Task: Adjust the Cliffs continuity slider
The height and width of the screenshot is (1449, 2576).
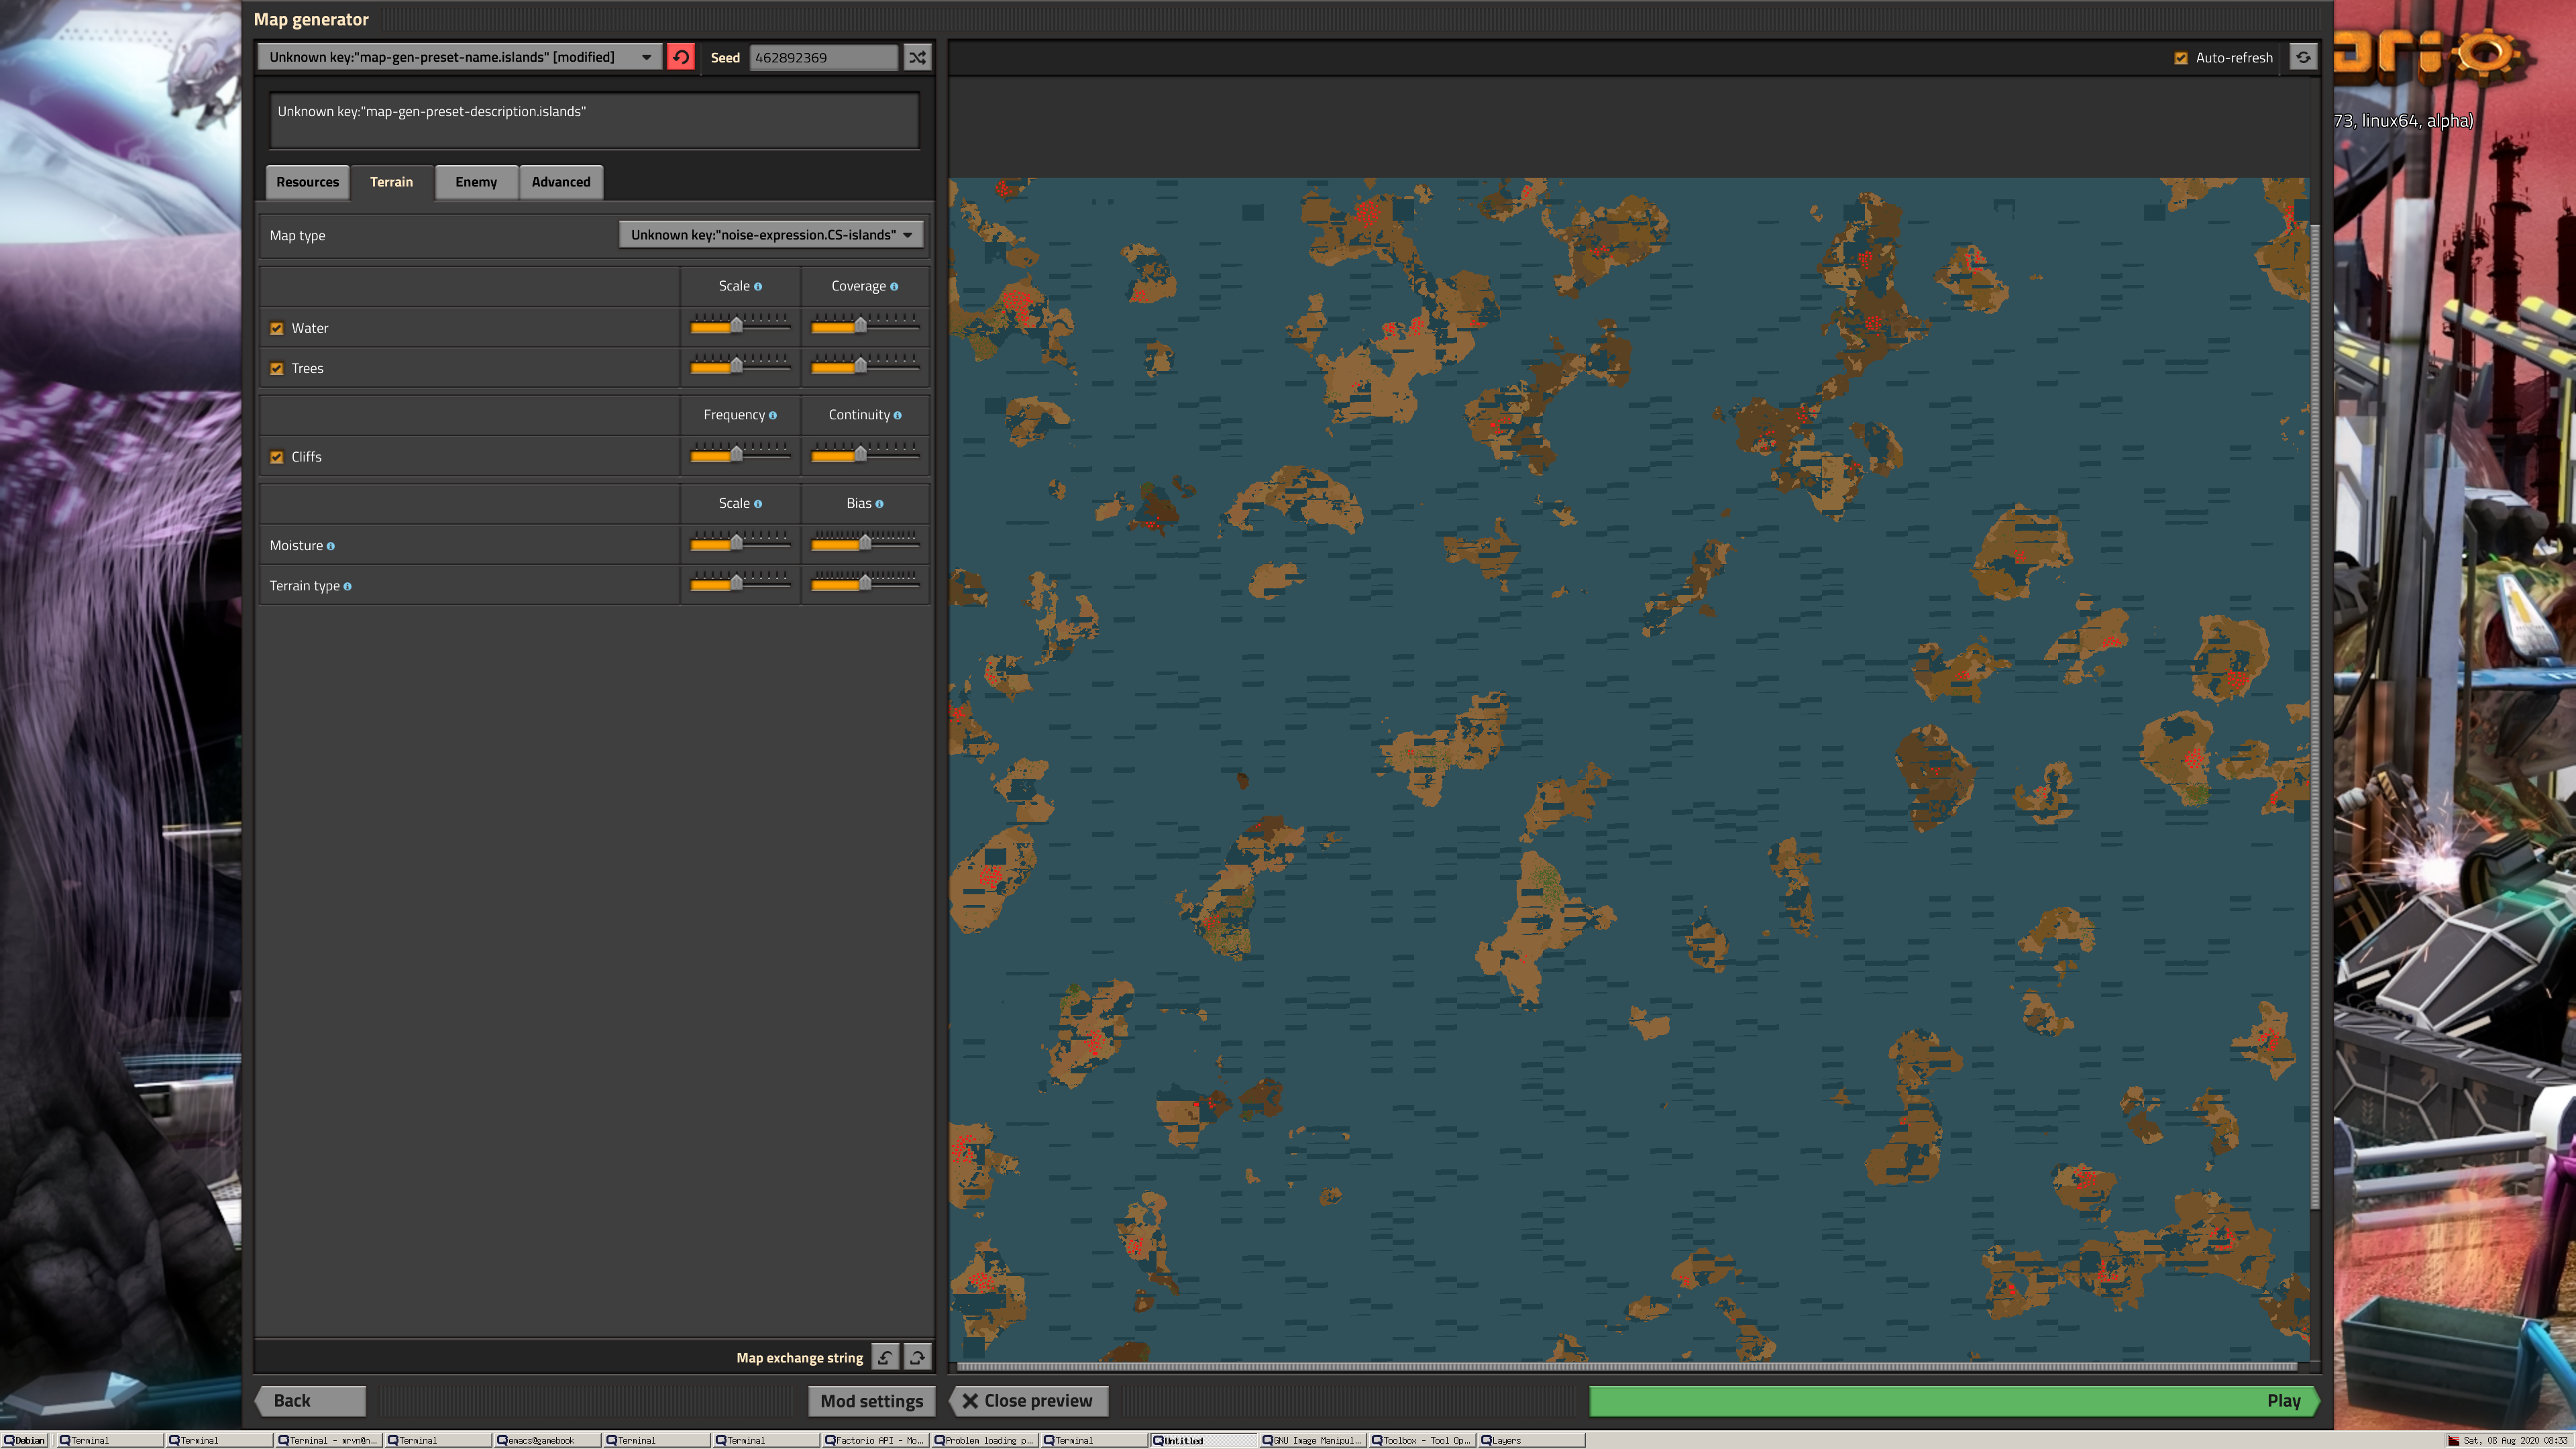Action: (864, 454)
